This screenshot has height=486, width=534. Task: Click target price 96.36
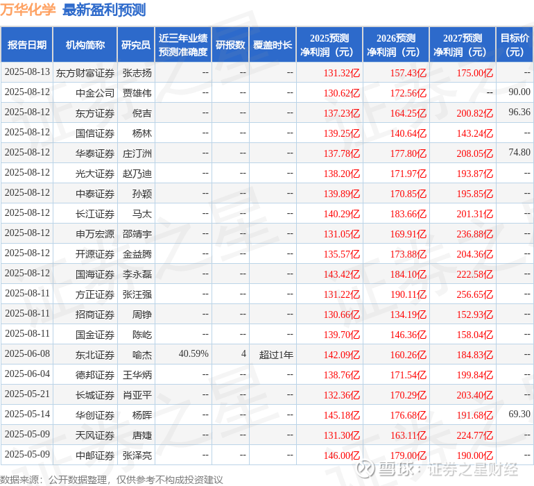(519, 112)
